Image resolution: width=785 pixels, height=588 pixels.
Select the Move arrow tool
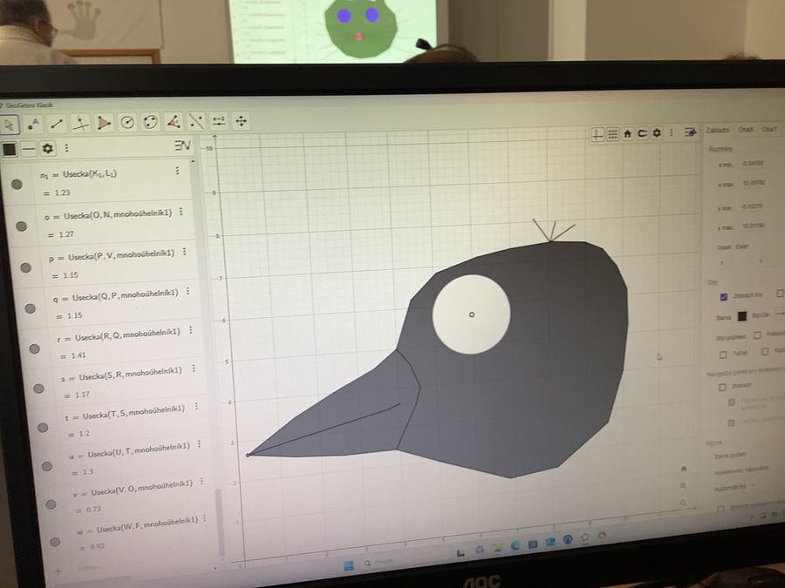pos(10,125)
